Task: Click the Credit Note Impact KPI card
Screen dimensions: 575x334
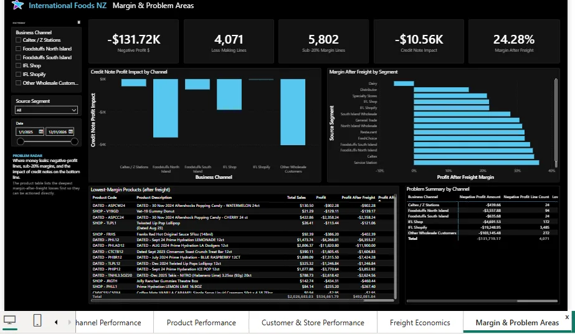Action: tap(419, 41)
